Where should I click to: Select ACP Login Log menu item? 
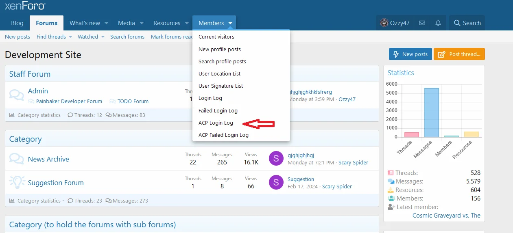tap(216, 123)
